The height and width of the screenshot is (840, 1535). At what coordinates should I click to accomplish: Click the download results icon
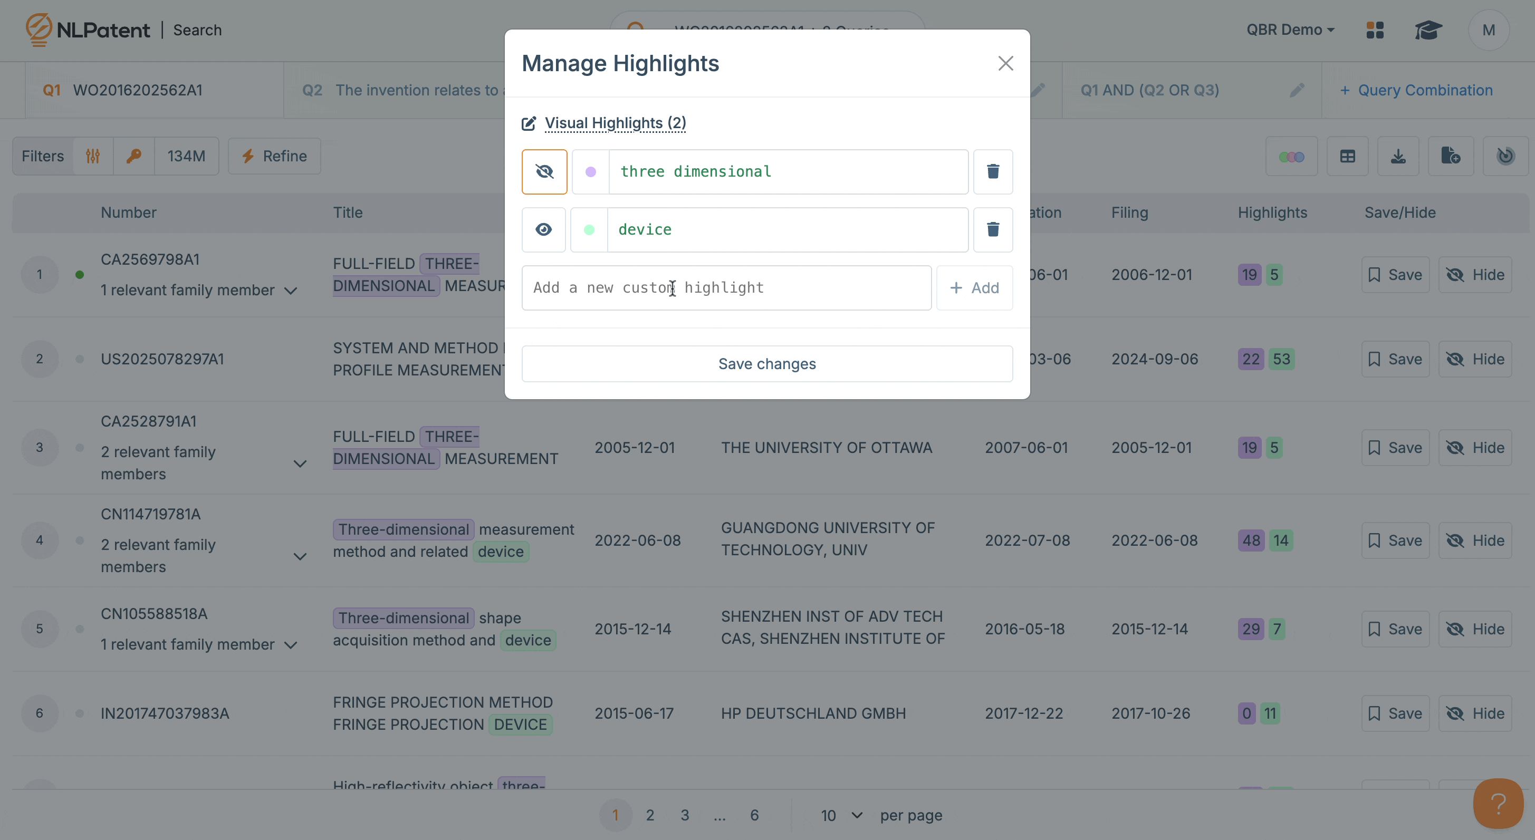[1398, 156]
